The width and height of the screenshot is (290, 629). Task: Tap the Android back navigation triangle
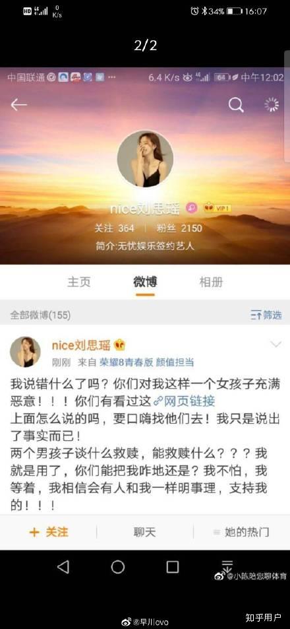tap(63, 567)
